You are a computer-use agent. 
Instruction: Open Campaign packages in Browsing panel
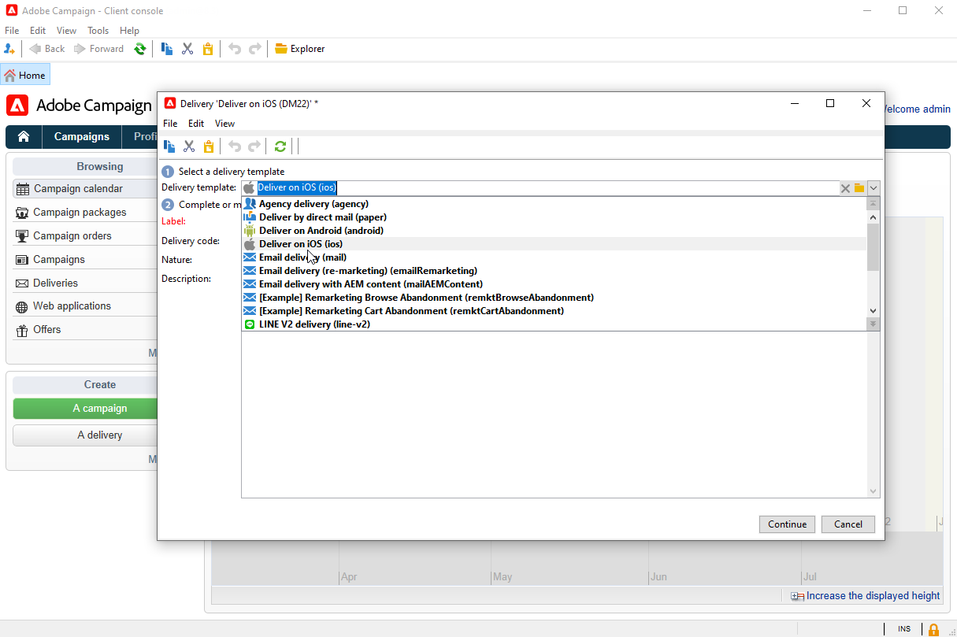(84, 213)
